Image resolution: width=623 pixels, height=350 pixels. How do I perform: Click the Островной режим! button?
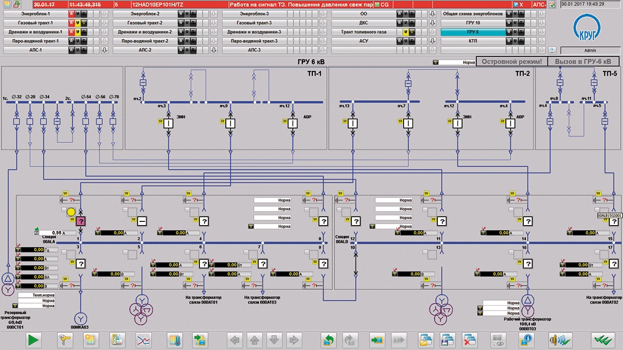click(512, 62)
